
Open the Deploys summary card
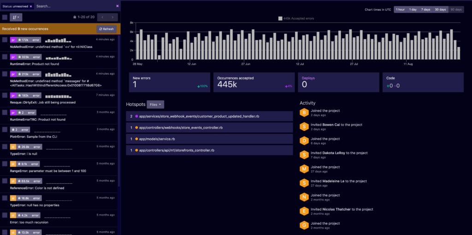tap(338, 82)
